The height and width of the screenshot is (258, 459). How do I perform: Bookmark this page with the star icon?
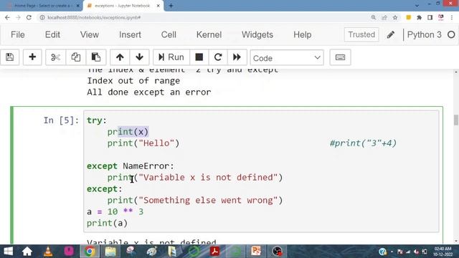[395, 17]
